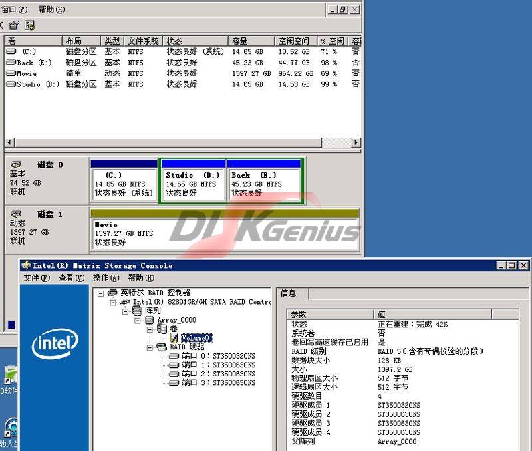Select the (C:) partition block on Disk 0

tap(124, 181)
